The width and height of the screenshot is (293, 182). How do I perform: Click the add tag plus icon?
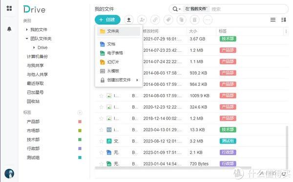coord(80,113)
